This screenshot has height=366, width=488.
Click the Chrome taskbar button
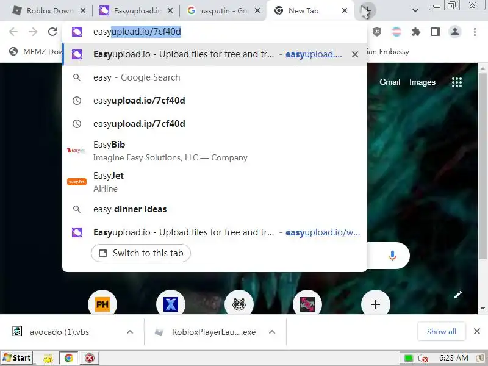click(x=69, y=358)
